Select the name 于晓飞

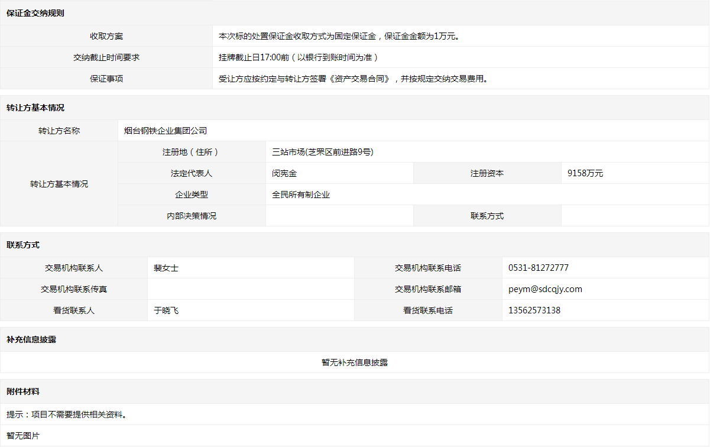pyautogui.click(x=166, y=310)
